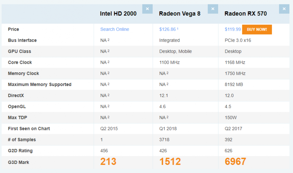Remove Radeon Vega 8 column with its X
293x173 pixels.
click(213, 9)
